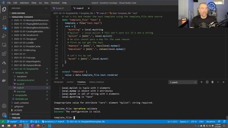Show errors and warnings count
228x128 pixels.
click(x=35, y=122)
